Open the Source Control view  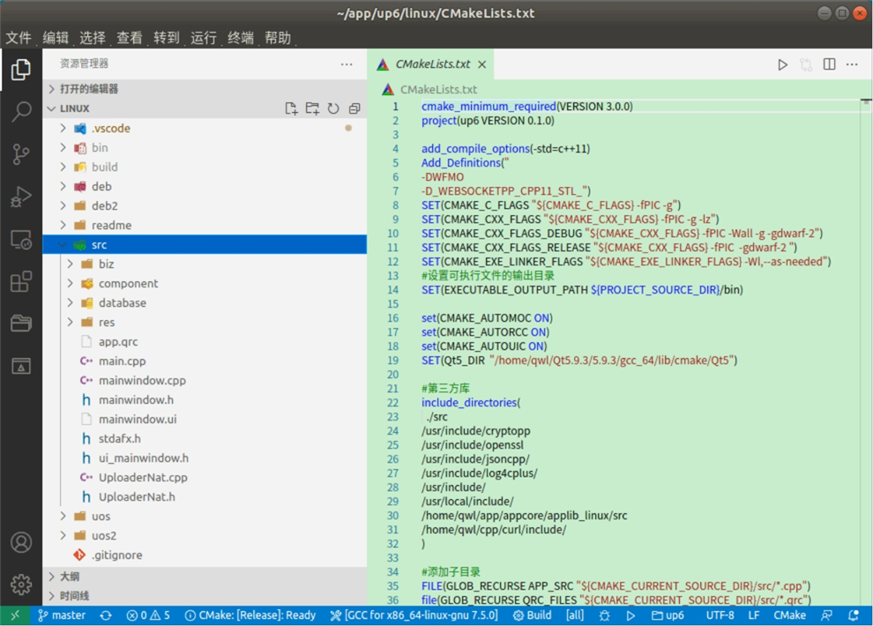click(21, 154)
